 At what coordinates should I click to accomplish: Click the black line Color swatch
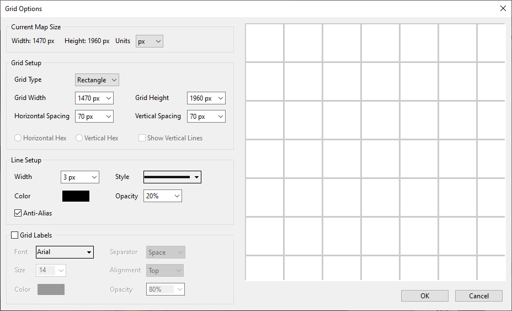click(x=76, y=196)
